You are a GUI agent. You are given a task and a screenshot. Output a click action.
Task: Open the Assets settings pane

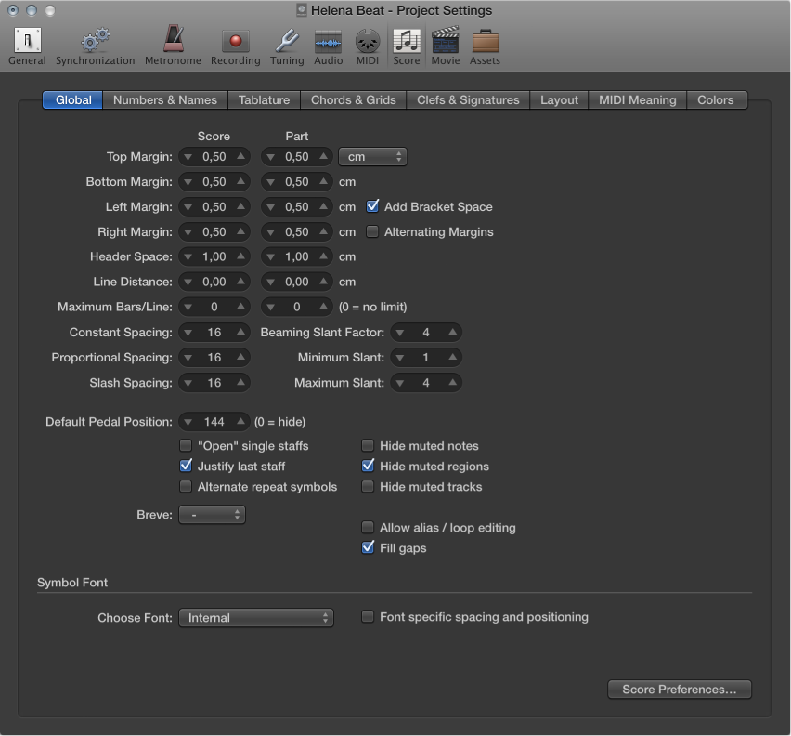point(485,42)
